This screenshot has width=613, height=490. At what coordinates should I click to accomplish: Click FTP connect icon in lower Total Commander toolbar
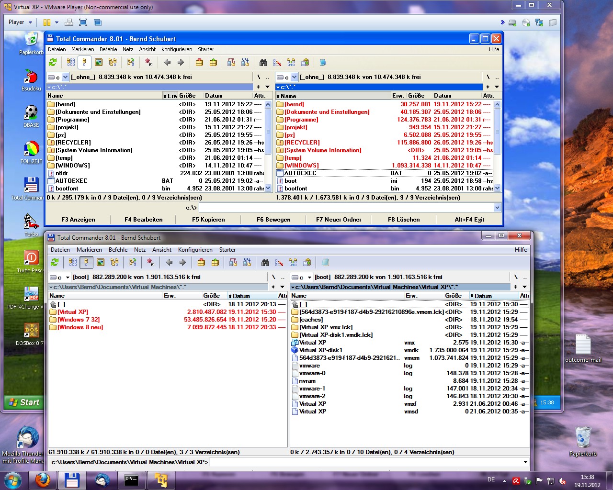pyautogui.click(x=233, y=262)
